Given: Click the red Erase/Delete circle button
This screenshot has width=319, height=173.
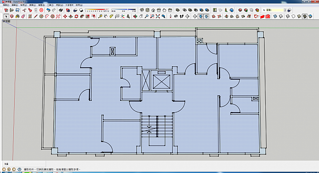Looking at the screenshot, I should (x=42, y=10).
